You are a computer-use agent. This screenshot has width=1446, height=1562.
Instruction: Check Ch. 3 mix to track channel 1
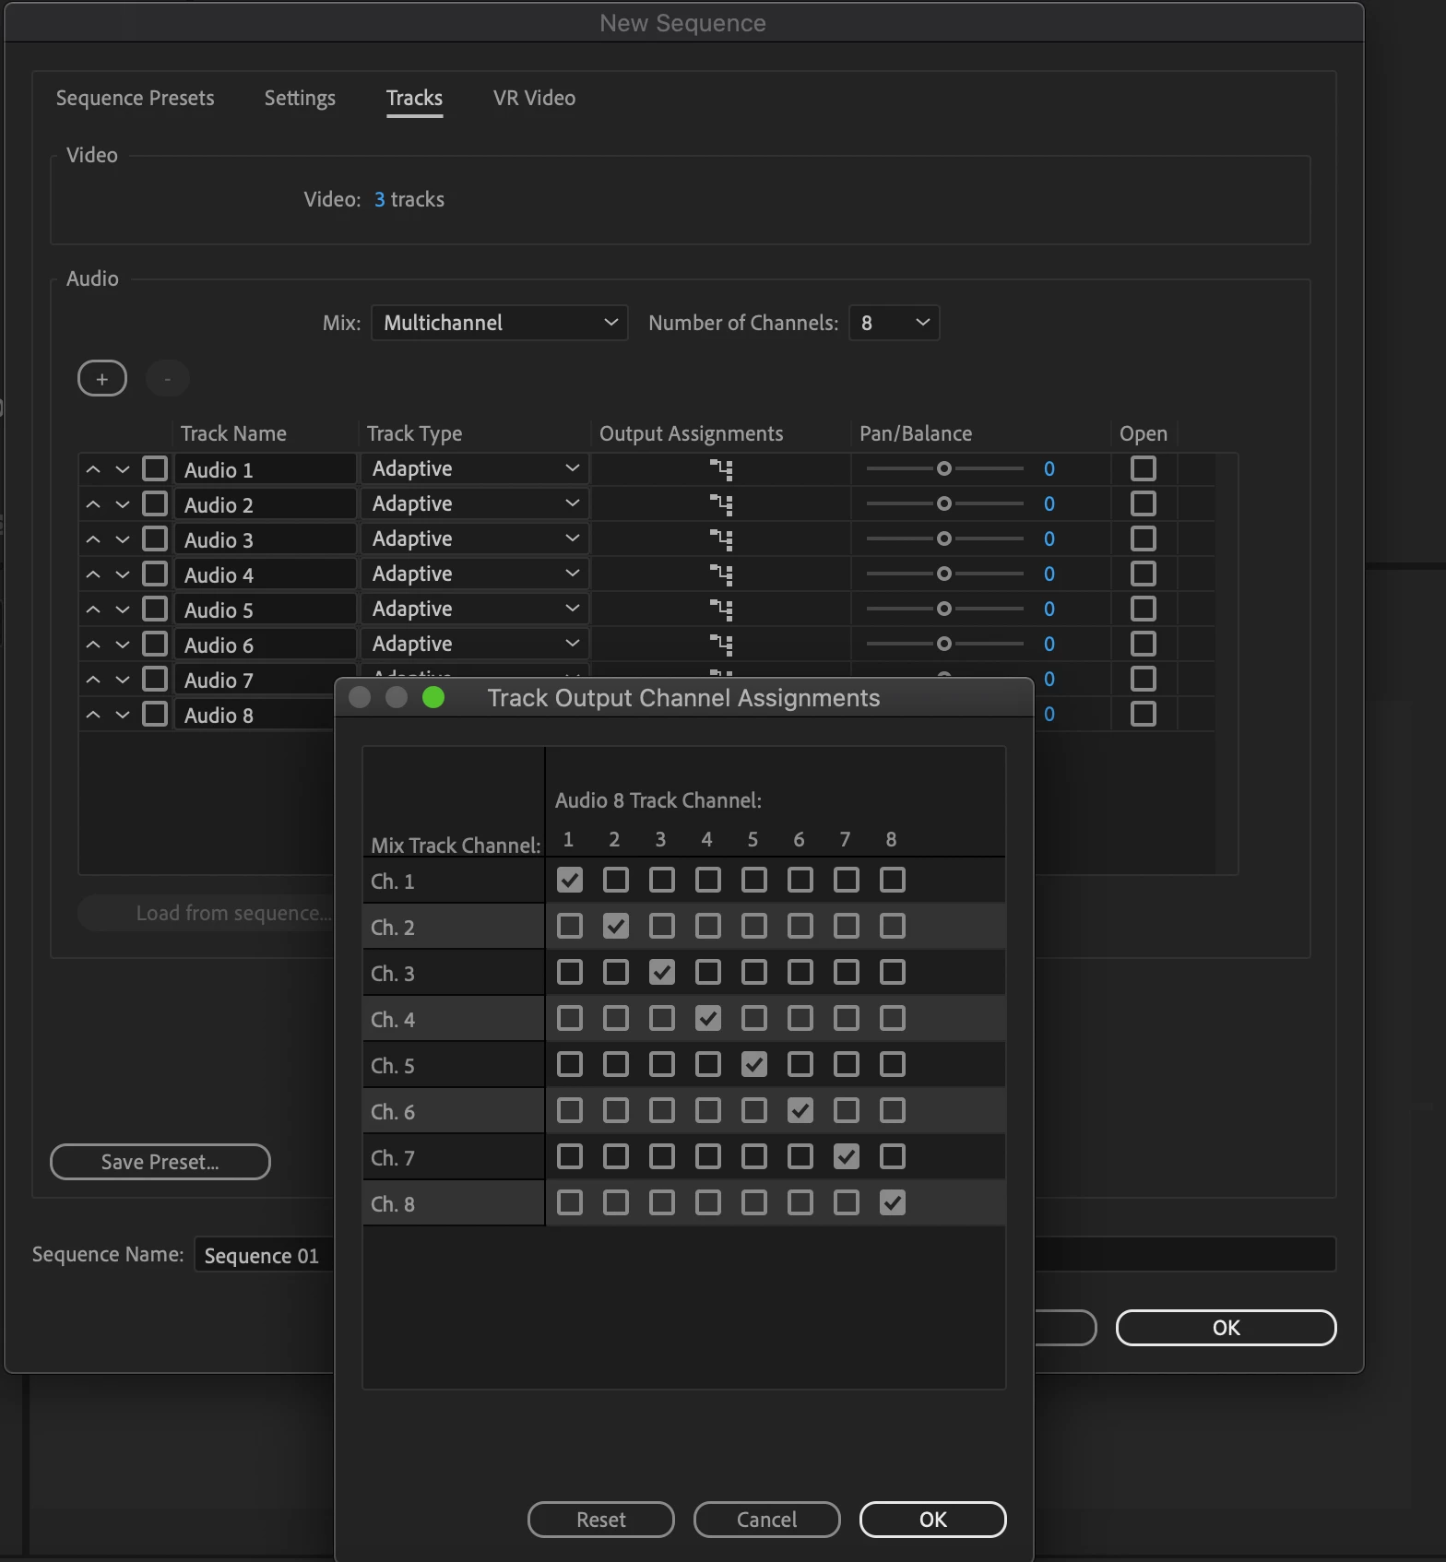tap(570, 972)
